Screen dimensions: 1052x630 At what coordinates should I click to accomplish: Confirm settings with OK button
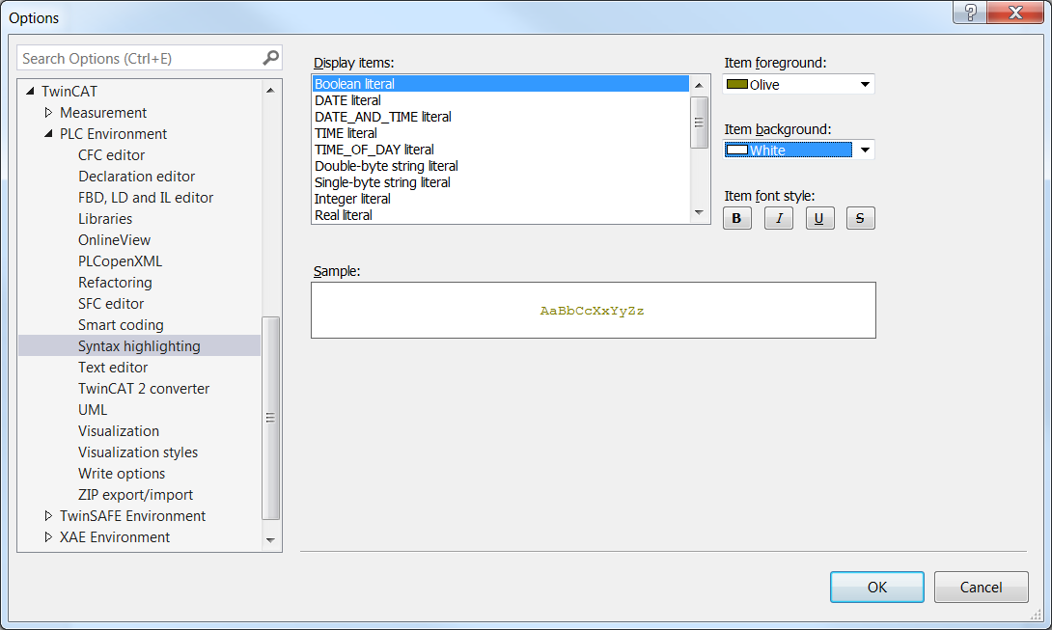(x=877, y=587)
